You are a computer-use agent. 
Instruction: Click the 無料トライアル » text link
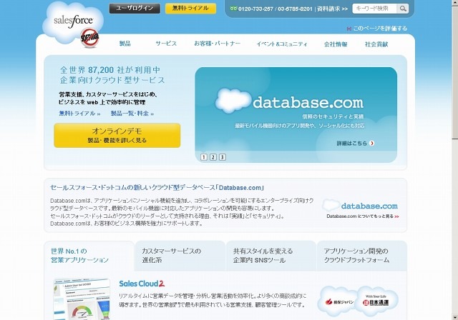(x=79, y=114)
